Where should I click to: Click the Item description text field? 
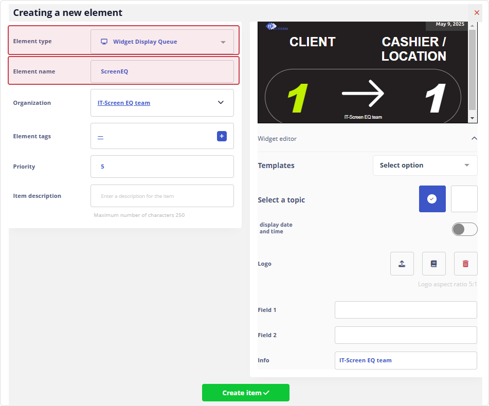click(x=162, y=196)
